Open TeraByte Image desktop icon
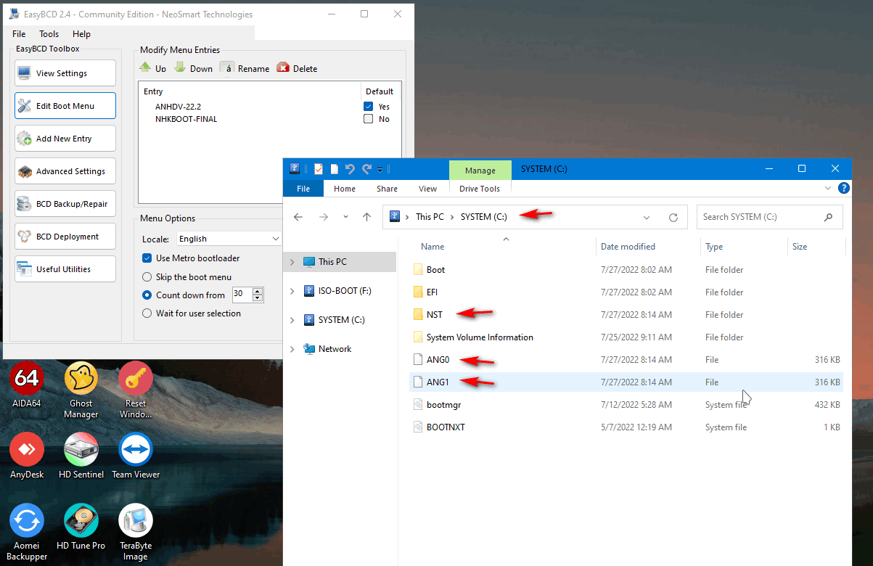 pyautogui.click(x=136, y=533)
